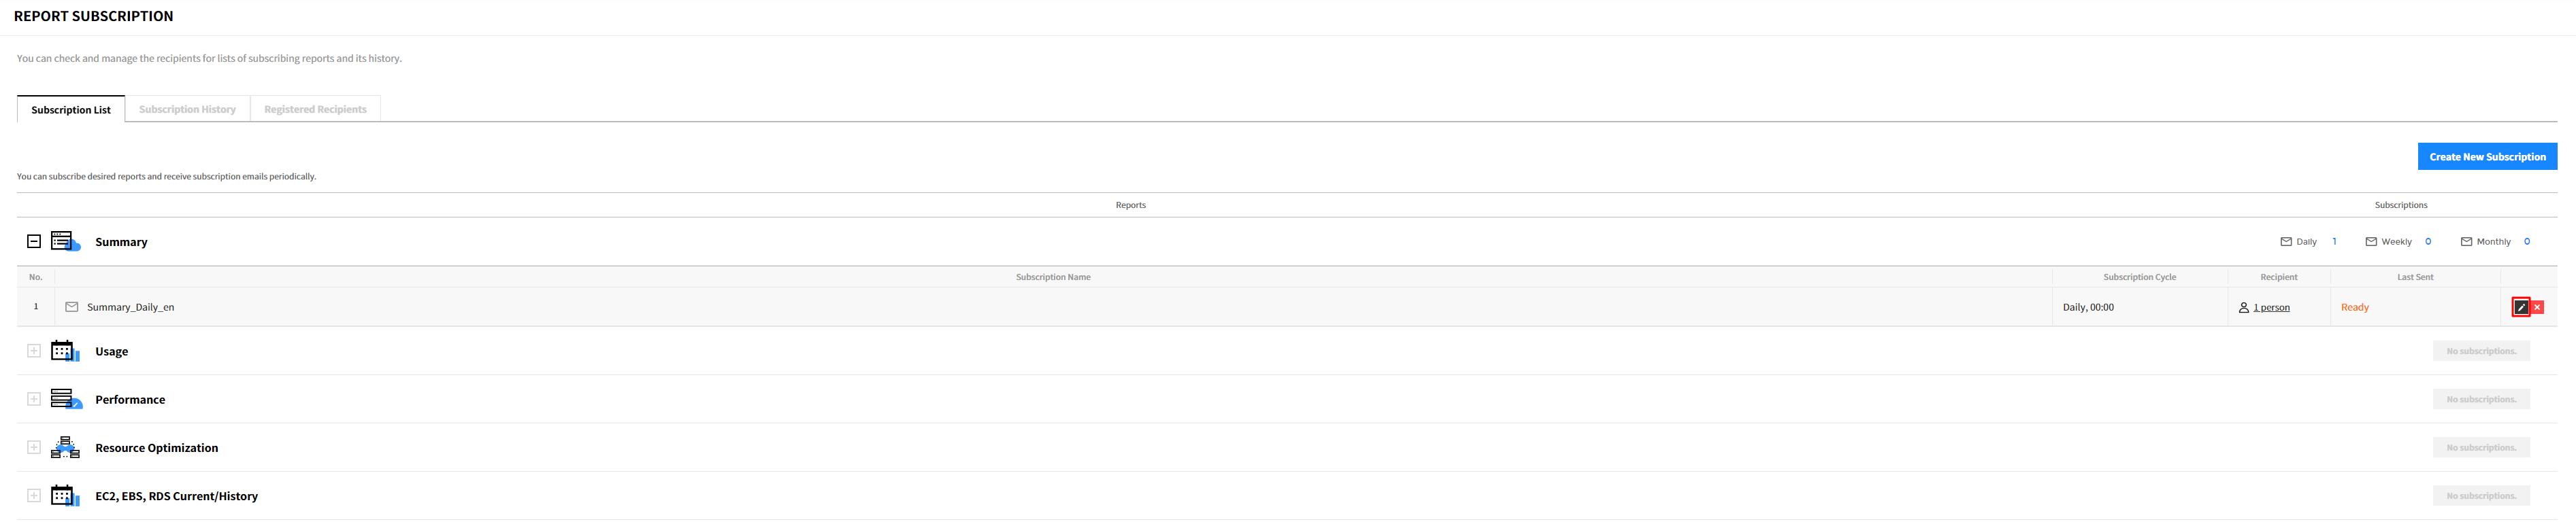
Task: Click the Daily subscriptions envelope icon
Action: point(2286,241)
